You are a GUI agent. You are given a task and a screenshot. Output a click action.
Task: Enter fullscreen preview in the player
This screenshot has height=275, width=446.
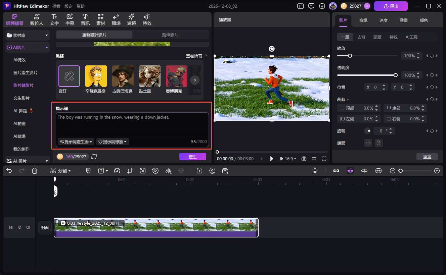(324, 159)
